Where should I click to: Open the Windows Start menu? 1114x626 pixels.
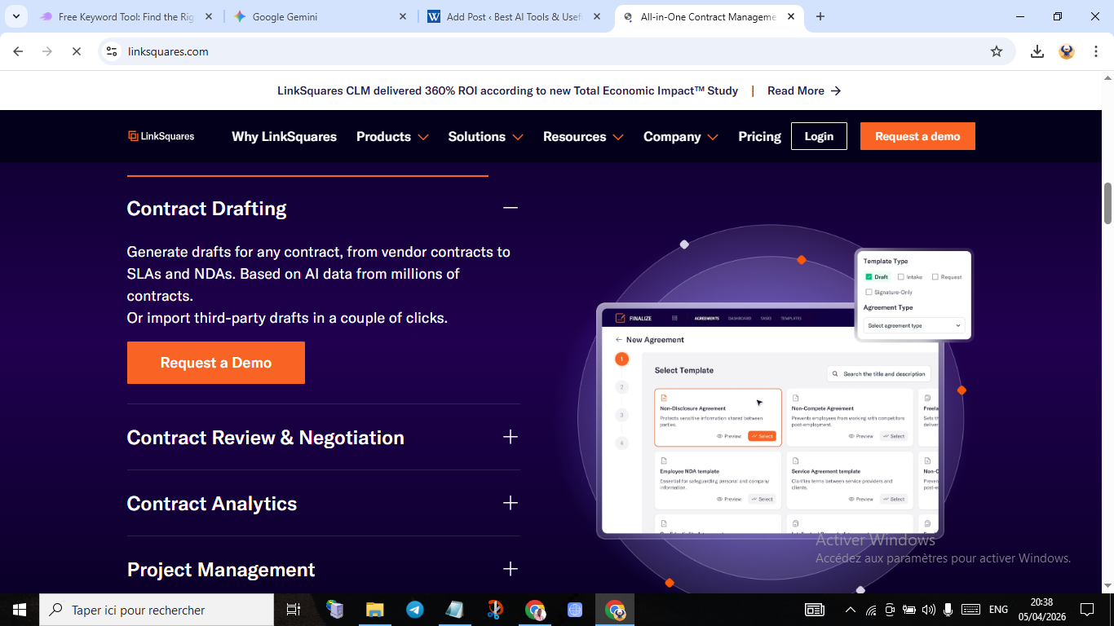[20, 610]
